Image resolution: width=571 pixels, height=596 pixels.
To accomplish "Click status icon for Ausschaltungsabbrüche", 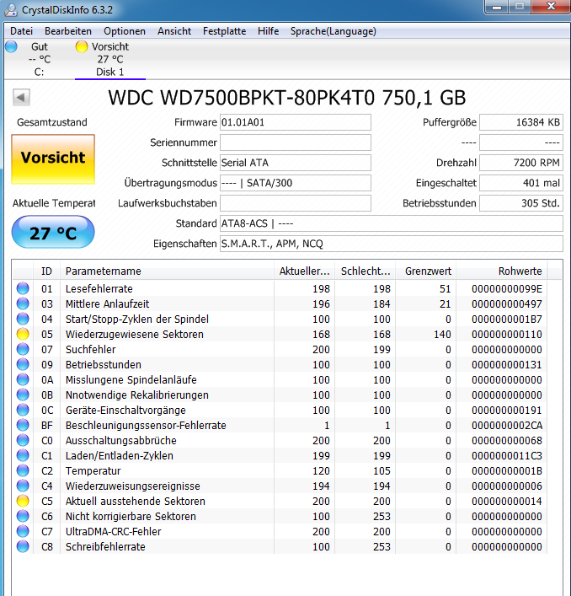I will 23,441.
